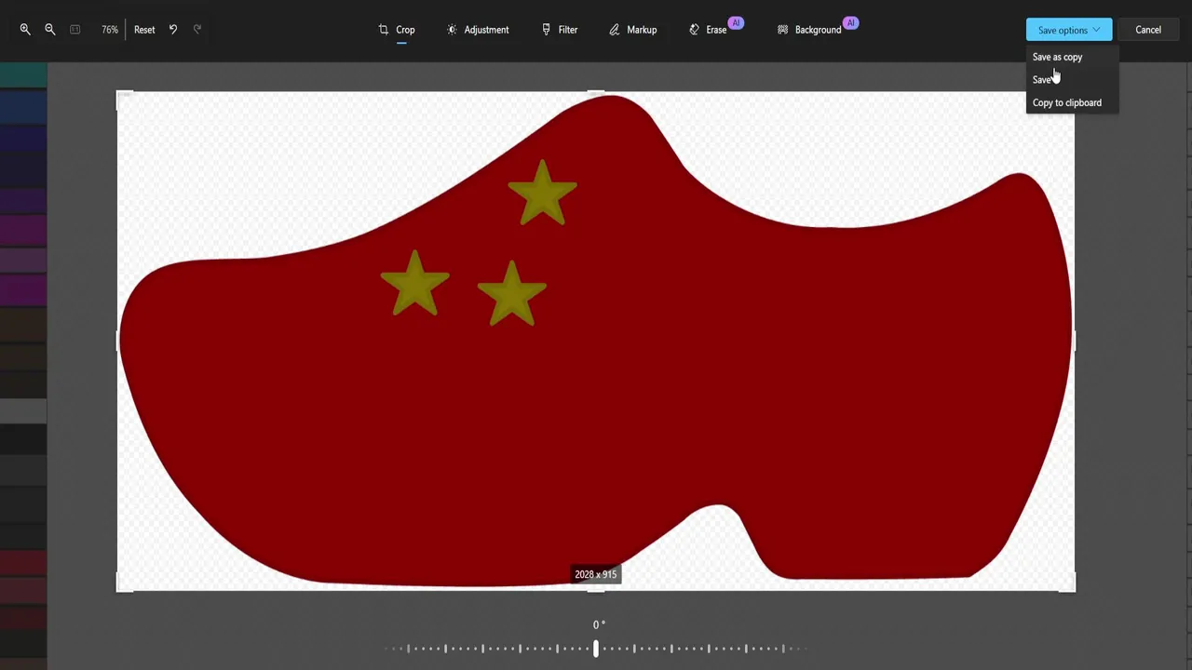Open the Filter tab
The height and width of the screenshot is (670, 1192).
pyautogui.click(x=560, y=30)
